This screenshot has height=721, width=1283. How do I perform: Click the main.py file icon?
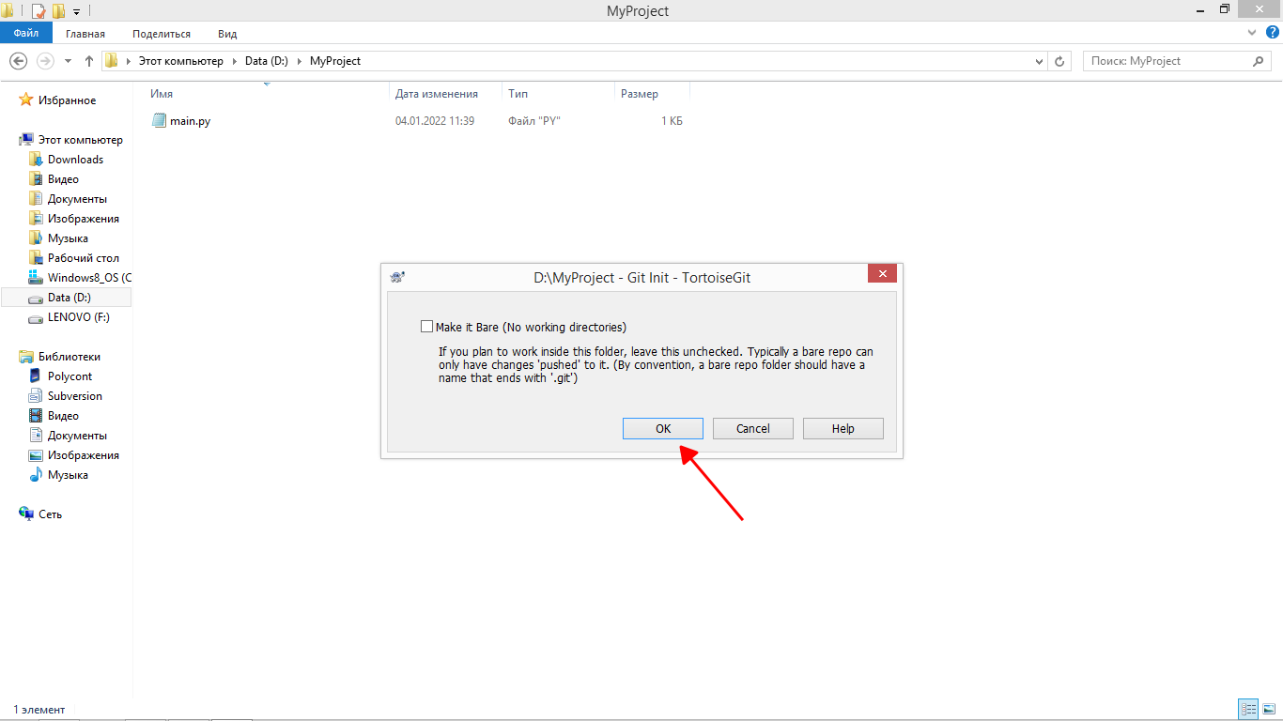[x=159, y=121]
